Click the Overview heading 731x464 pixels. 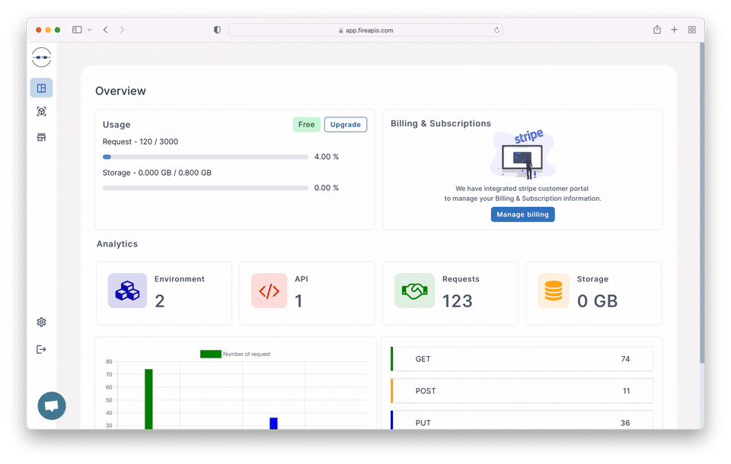[x=121, y=91]
